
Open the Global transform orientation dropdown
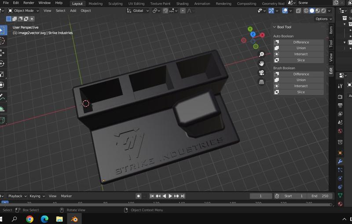138,11
